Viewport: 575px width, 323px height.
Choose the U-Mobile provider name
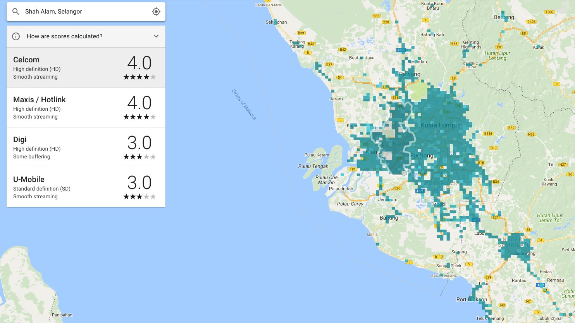click(x=29, y=179)
